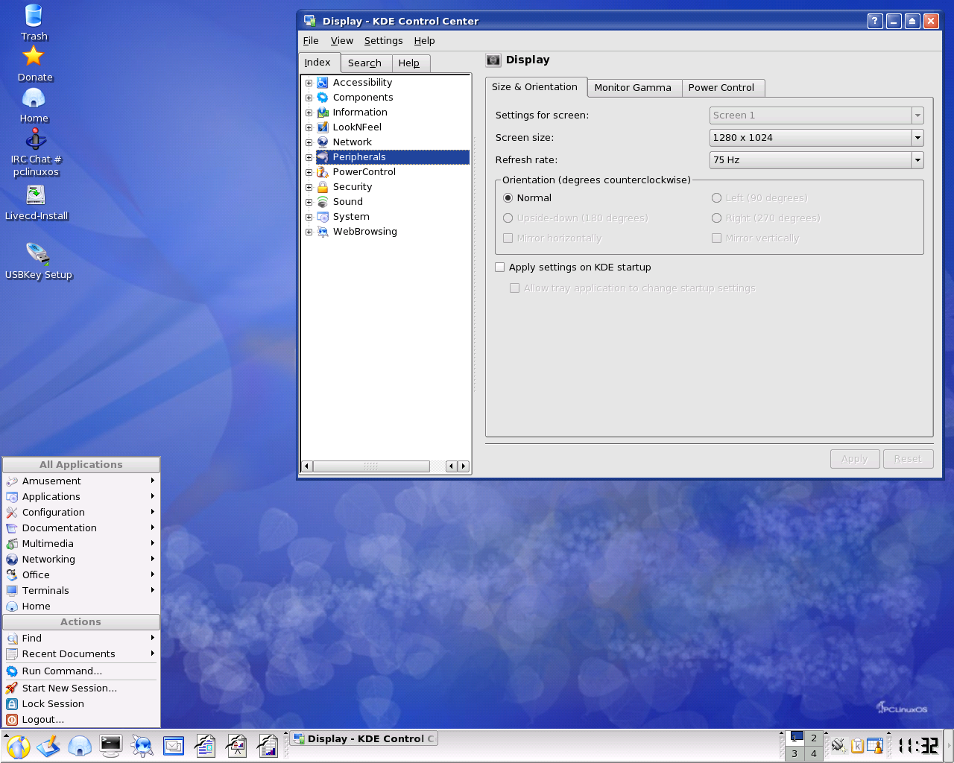Open the mail client icon in taskbar

(x=174, y=746)
